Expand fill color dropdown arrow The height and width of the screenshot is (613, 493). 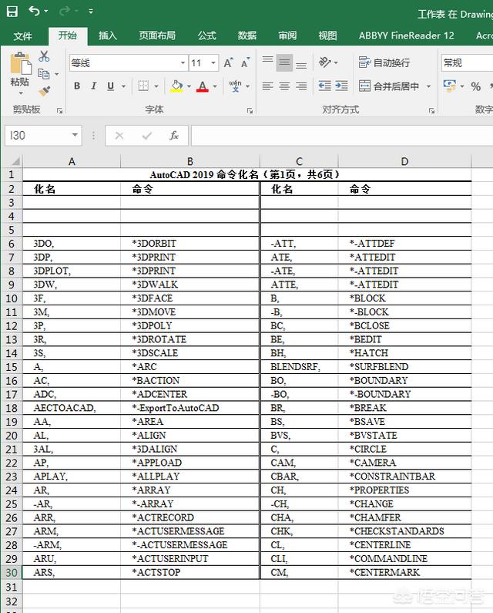(x=189, y=86)
